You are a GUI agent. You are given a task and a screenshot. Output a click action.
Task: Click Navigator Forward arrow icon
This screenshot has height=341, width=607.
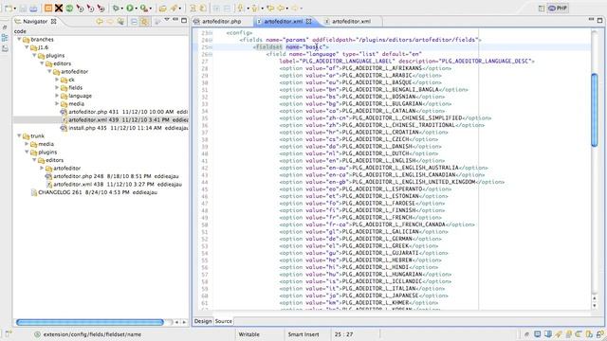pos(110,21)
